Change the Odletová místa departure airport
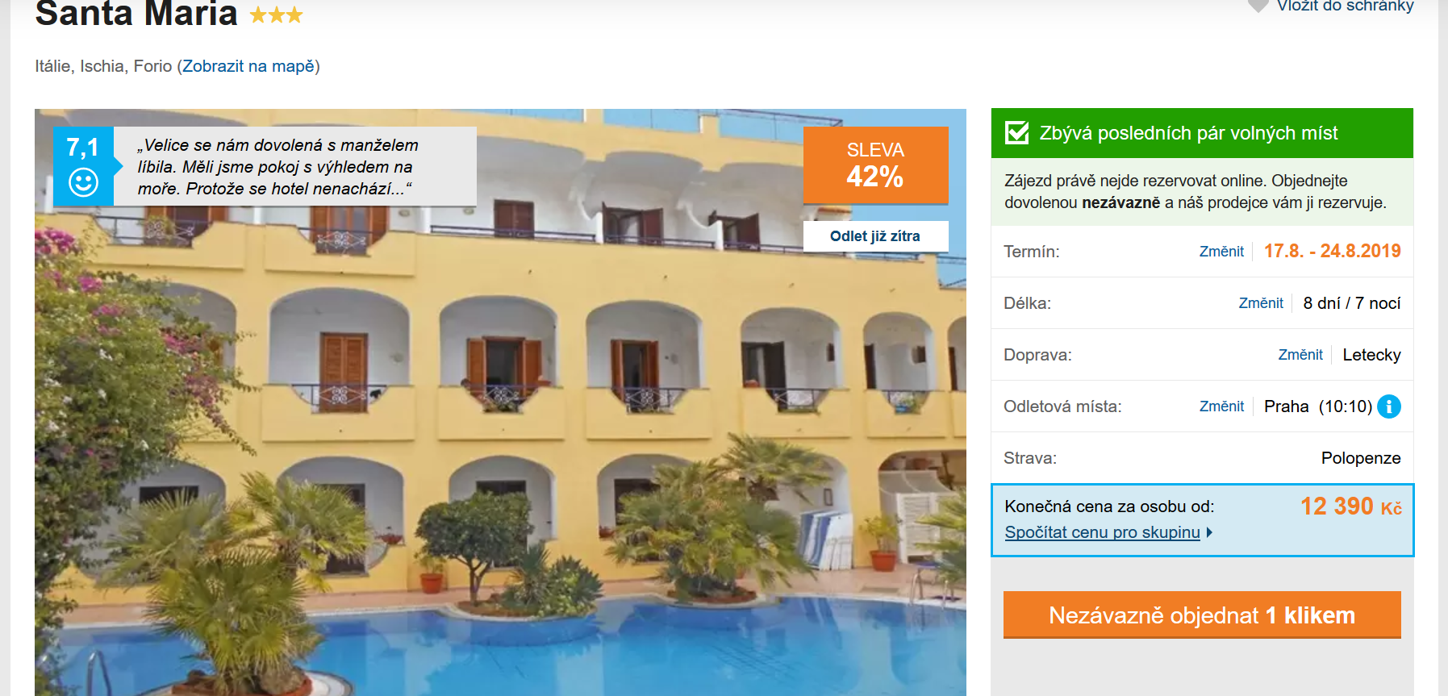The width and height of the screenshot is (1448, 696). pos(1221,406)
